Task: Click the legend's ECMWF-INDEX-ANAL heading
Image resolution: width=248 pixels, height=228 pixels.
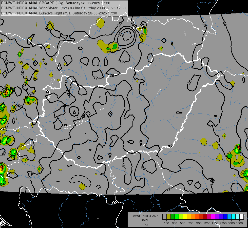Action: click(145, 216)
